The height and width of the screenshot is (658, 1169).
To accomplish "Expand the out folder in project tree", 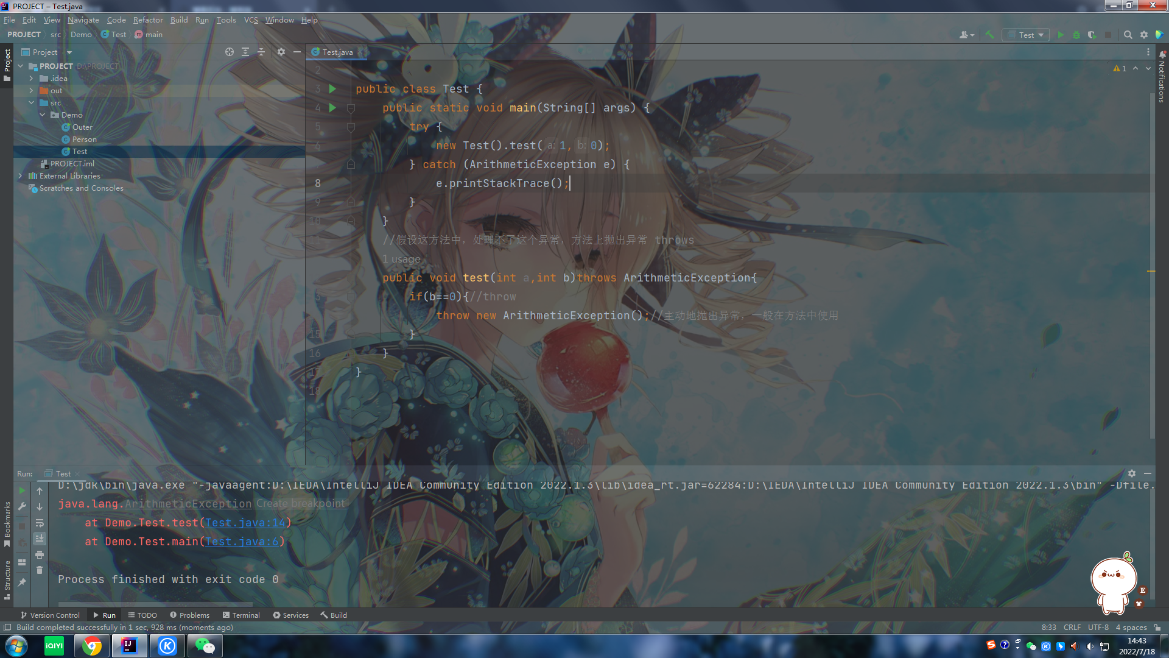I will (x=31, y=91).
